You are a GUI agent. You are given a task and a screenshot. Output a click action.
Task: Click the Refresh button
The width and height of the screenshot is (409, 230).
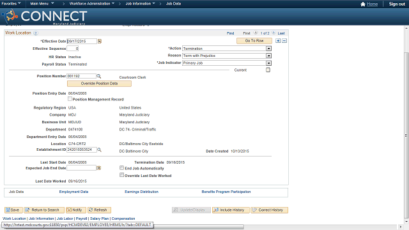coord(100,210)
